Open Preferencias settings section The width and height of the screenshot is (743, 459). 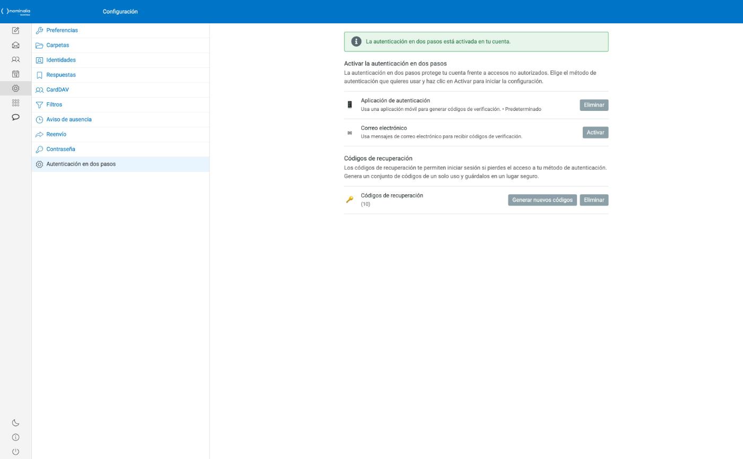tap(120, 30)
